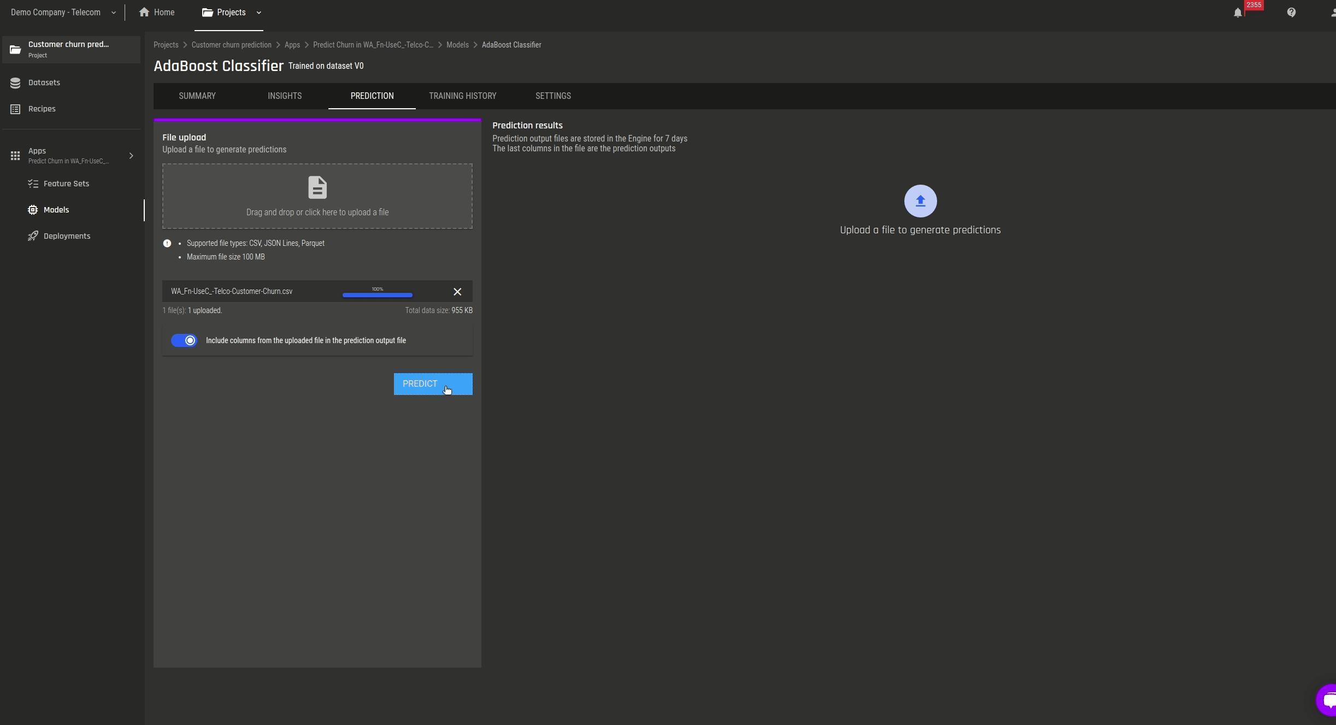Toggle include columns in prediction output
Image resolution: width=1336 pixels, height=725 pixels.
(184, 340)
